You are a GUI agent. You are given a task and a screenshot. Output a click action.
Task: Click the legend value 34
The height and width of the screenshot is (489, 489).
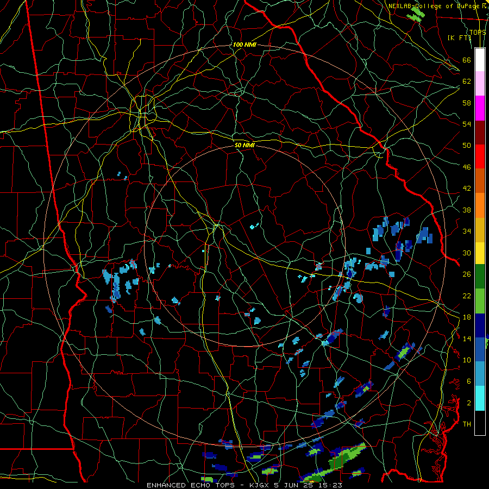tap(467, 231)
